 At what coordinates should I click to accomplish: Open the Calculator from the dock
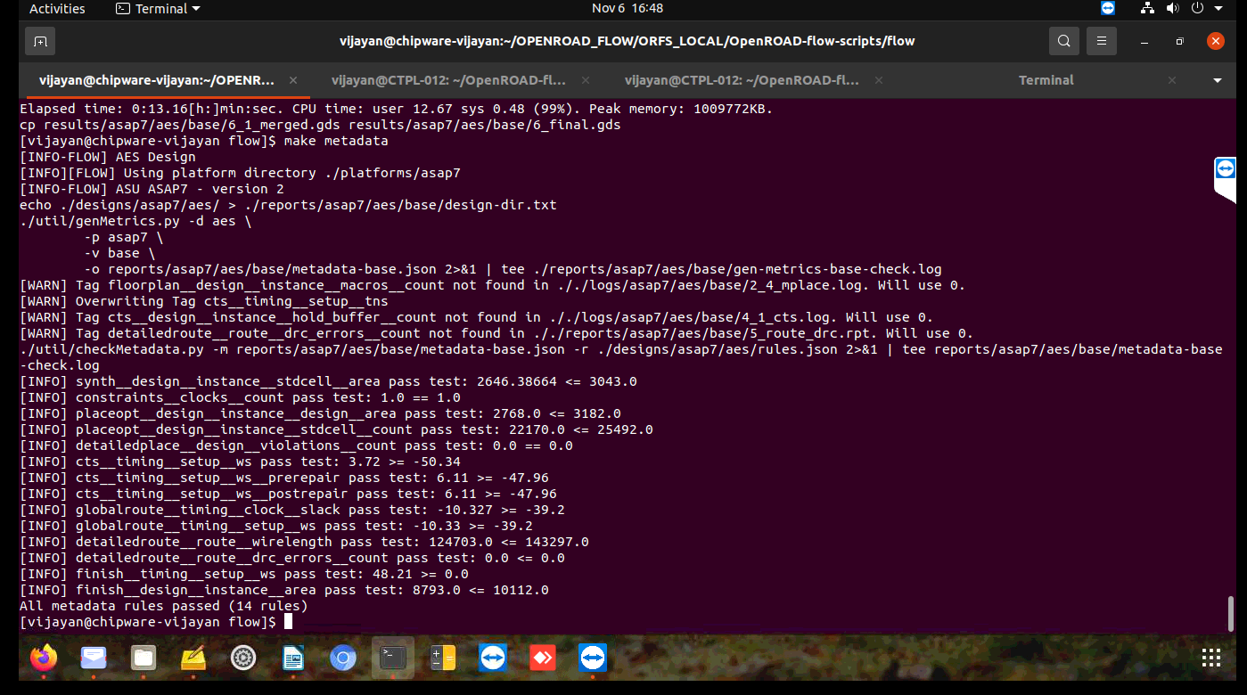click(x=443, y=658)
